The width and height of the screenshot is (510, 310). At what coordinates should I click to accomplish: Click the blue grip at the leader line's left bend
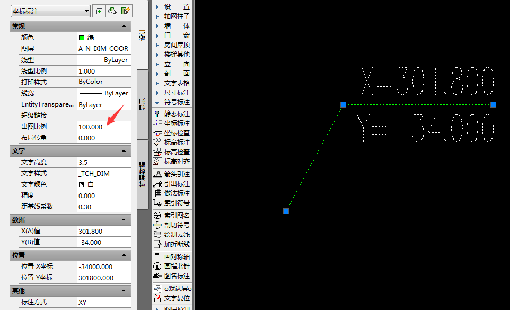(343, 104)
